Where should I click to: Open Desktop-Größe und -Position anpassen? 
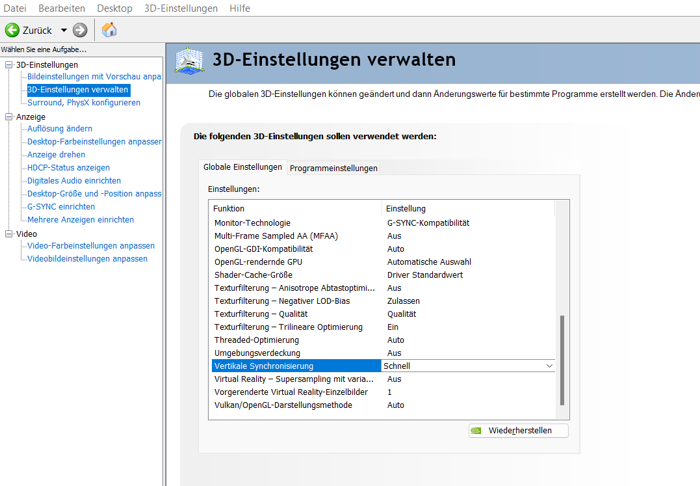(94, 193)
